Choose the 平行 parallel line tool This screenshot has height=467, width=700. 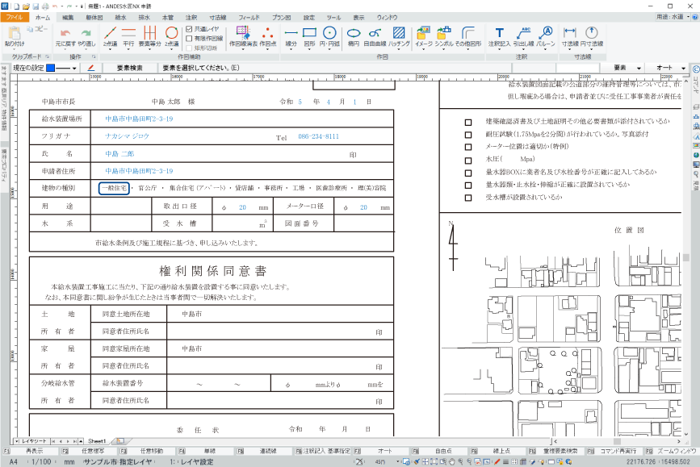pos(129,35)
